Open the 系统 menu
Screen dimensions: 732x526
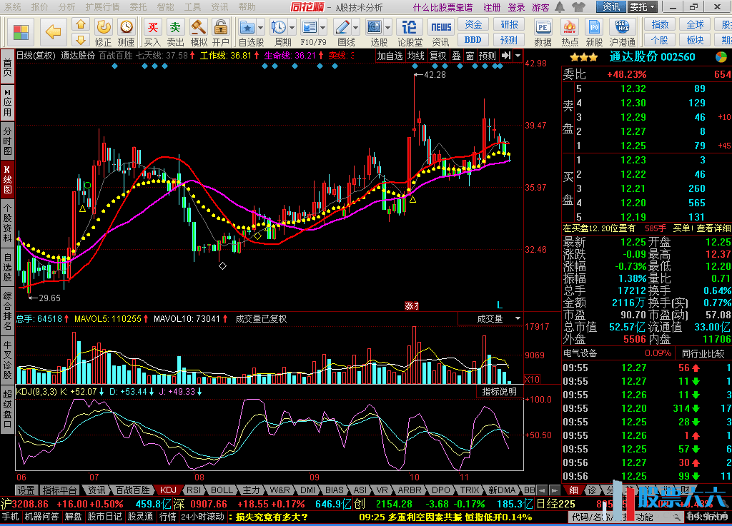[x=13, y=7]
